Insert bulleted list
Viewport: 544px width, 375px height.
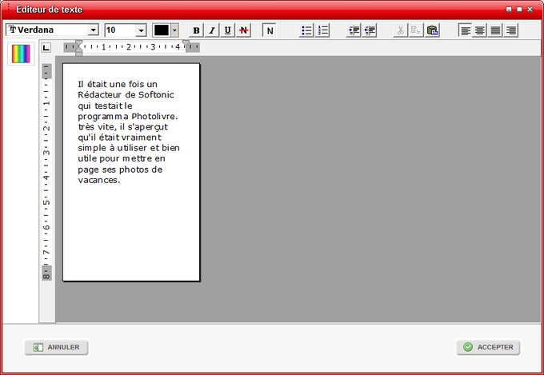pos(306,30)
